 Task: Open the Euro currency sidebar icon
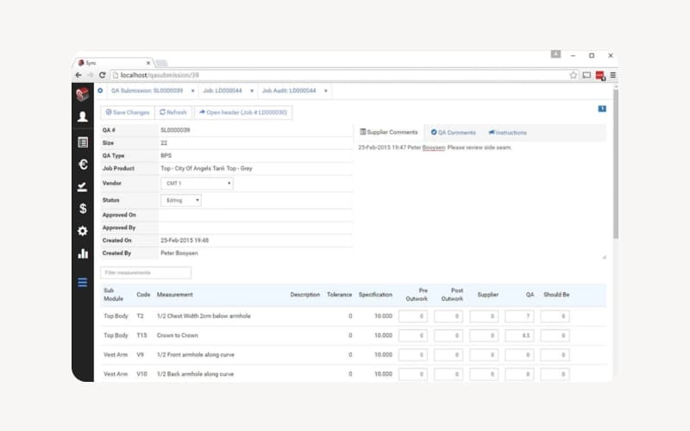click(83, 164)
